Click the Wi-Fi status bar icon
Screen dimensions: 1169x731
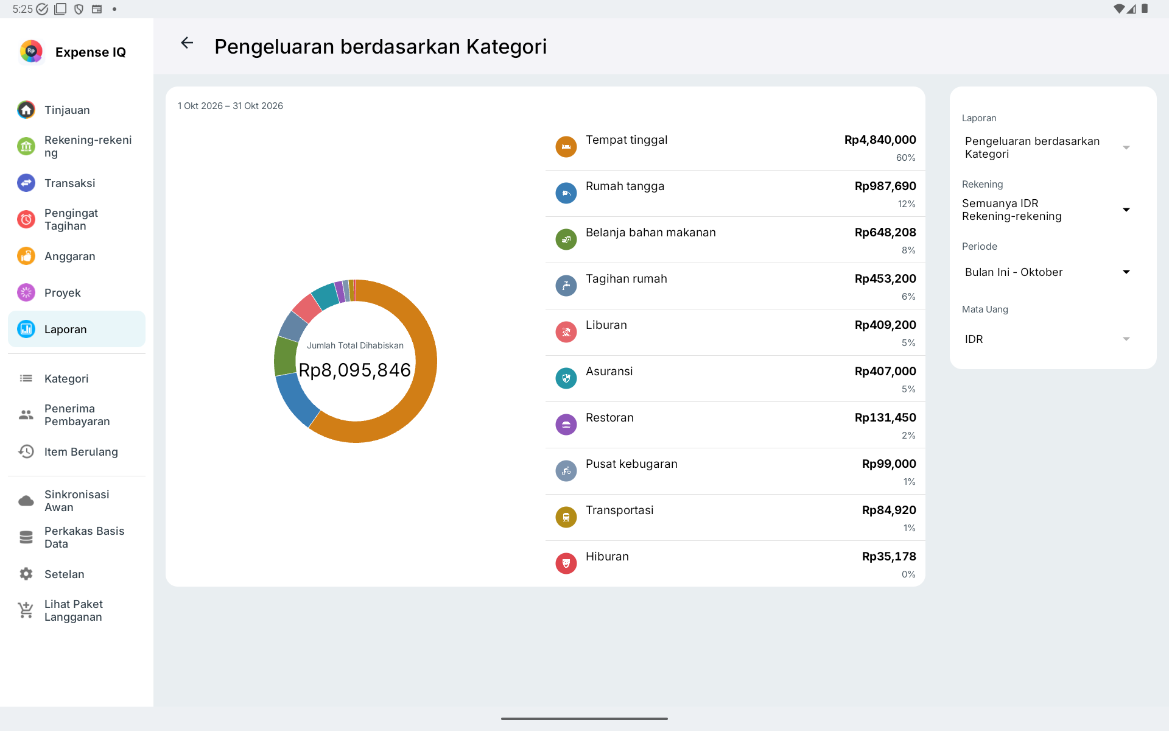coord(1118,9)
